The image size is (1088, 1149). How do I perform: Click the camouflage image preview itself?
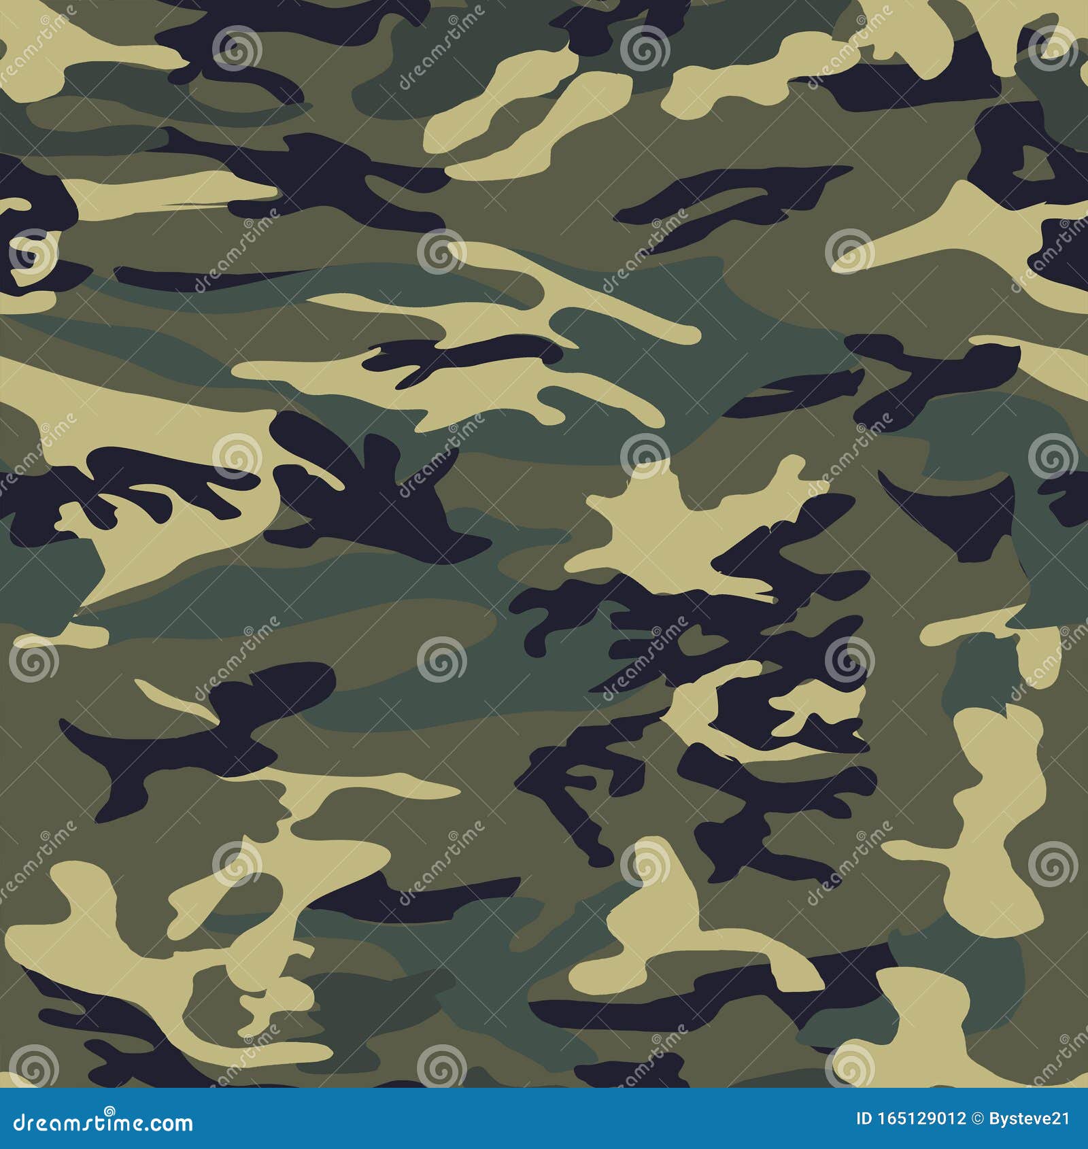(544, 544)
